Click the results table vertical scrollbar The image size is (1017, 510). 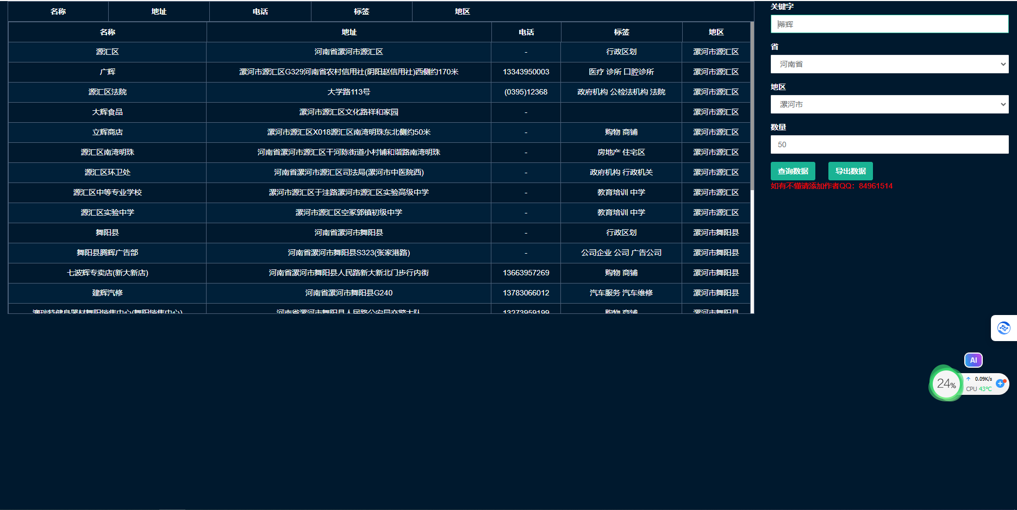pyautogui.click(x=752, y=109)
